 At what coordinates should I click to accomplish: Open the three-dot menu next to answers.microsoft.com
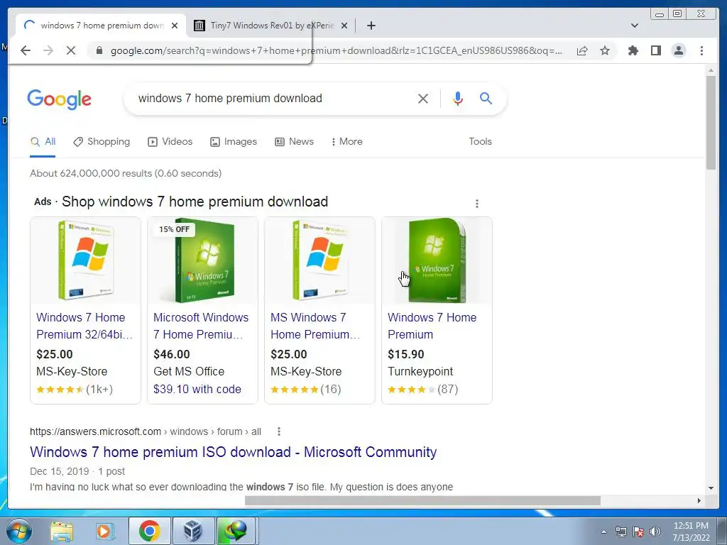(x=278, y=431)
